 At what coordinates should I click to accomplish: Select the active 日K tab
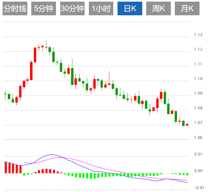[x=130, y=8]
